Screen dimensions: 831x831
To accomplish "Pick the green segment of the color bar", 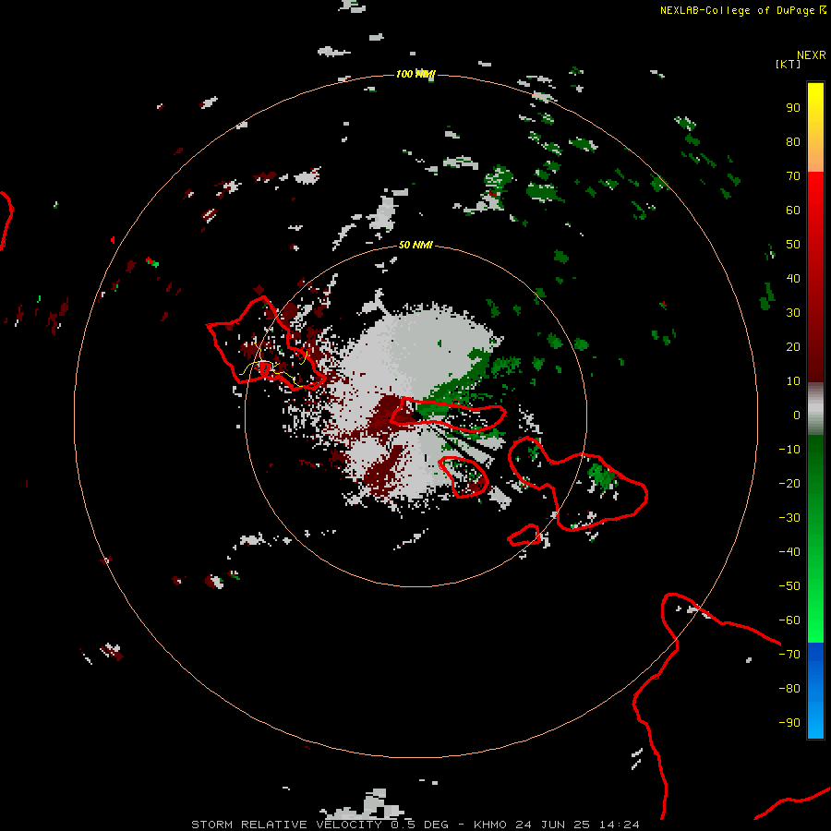I will point(815,538).
